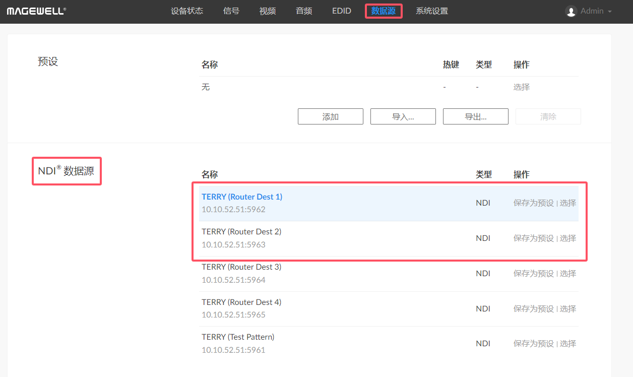The image size is (633, 377).
Task: Click the Admin user avatar icon
Action: 571,11
